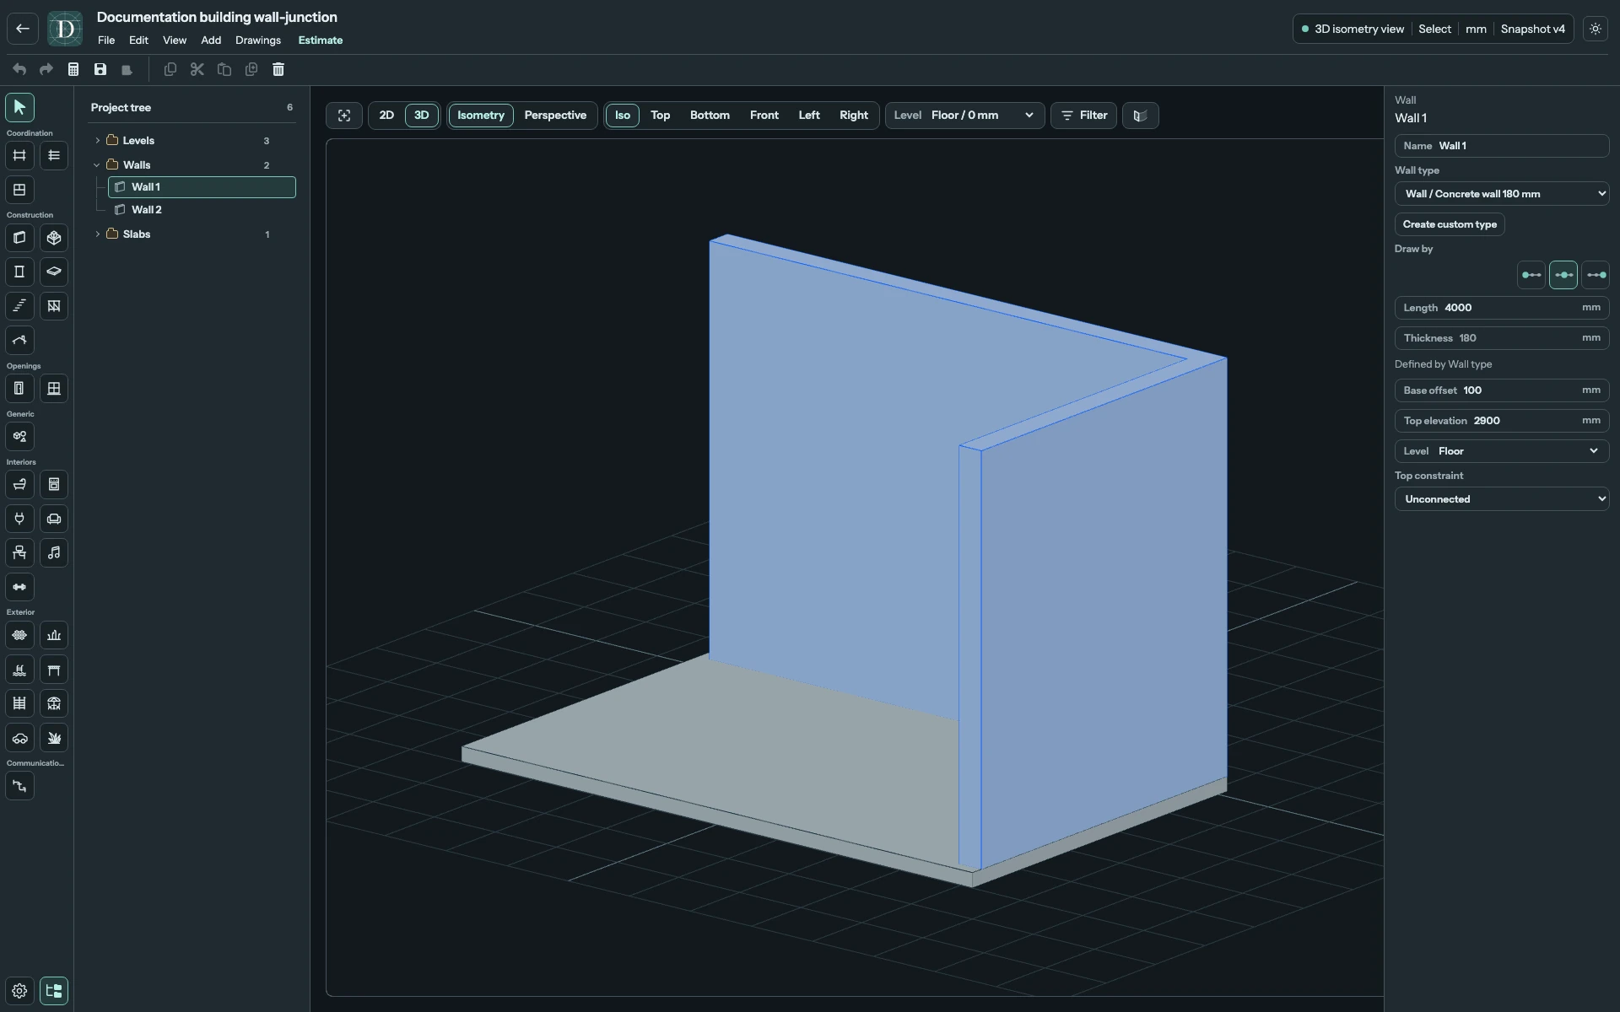Image resolution: width=1620 pixels, height=1012 pixels.
Task: Toggle the light theme sun button
Action: 1596,29
